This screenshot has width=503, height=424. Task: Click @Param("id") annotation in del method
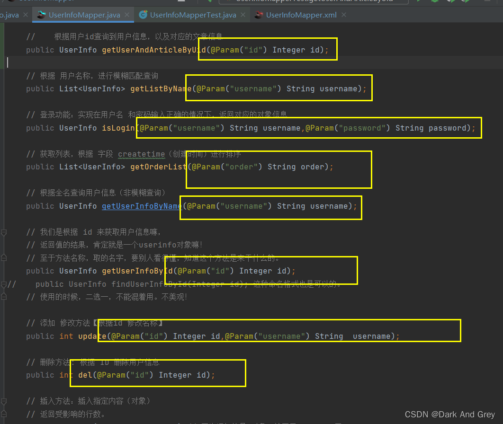(x=125, y=375)
